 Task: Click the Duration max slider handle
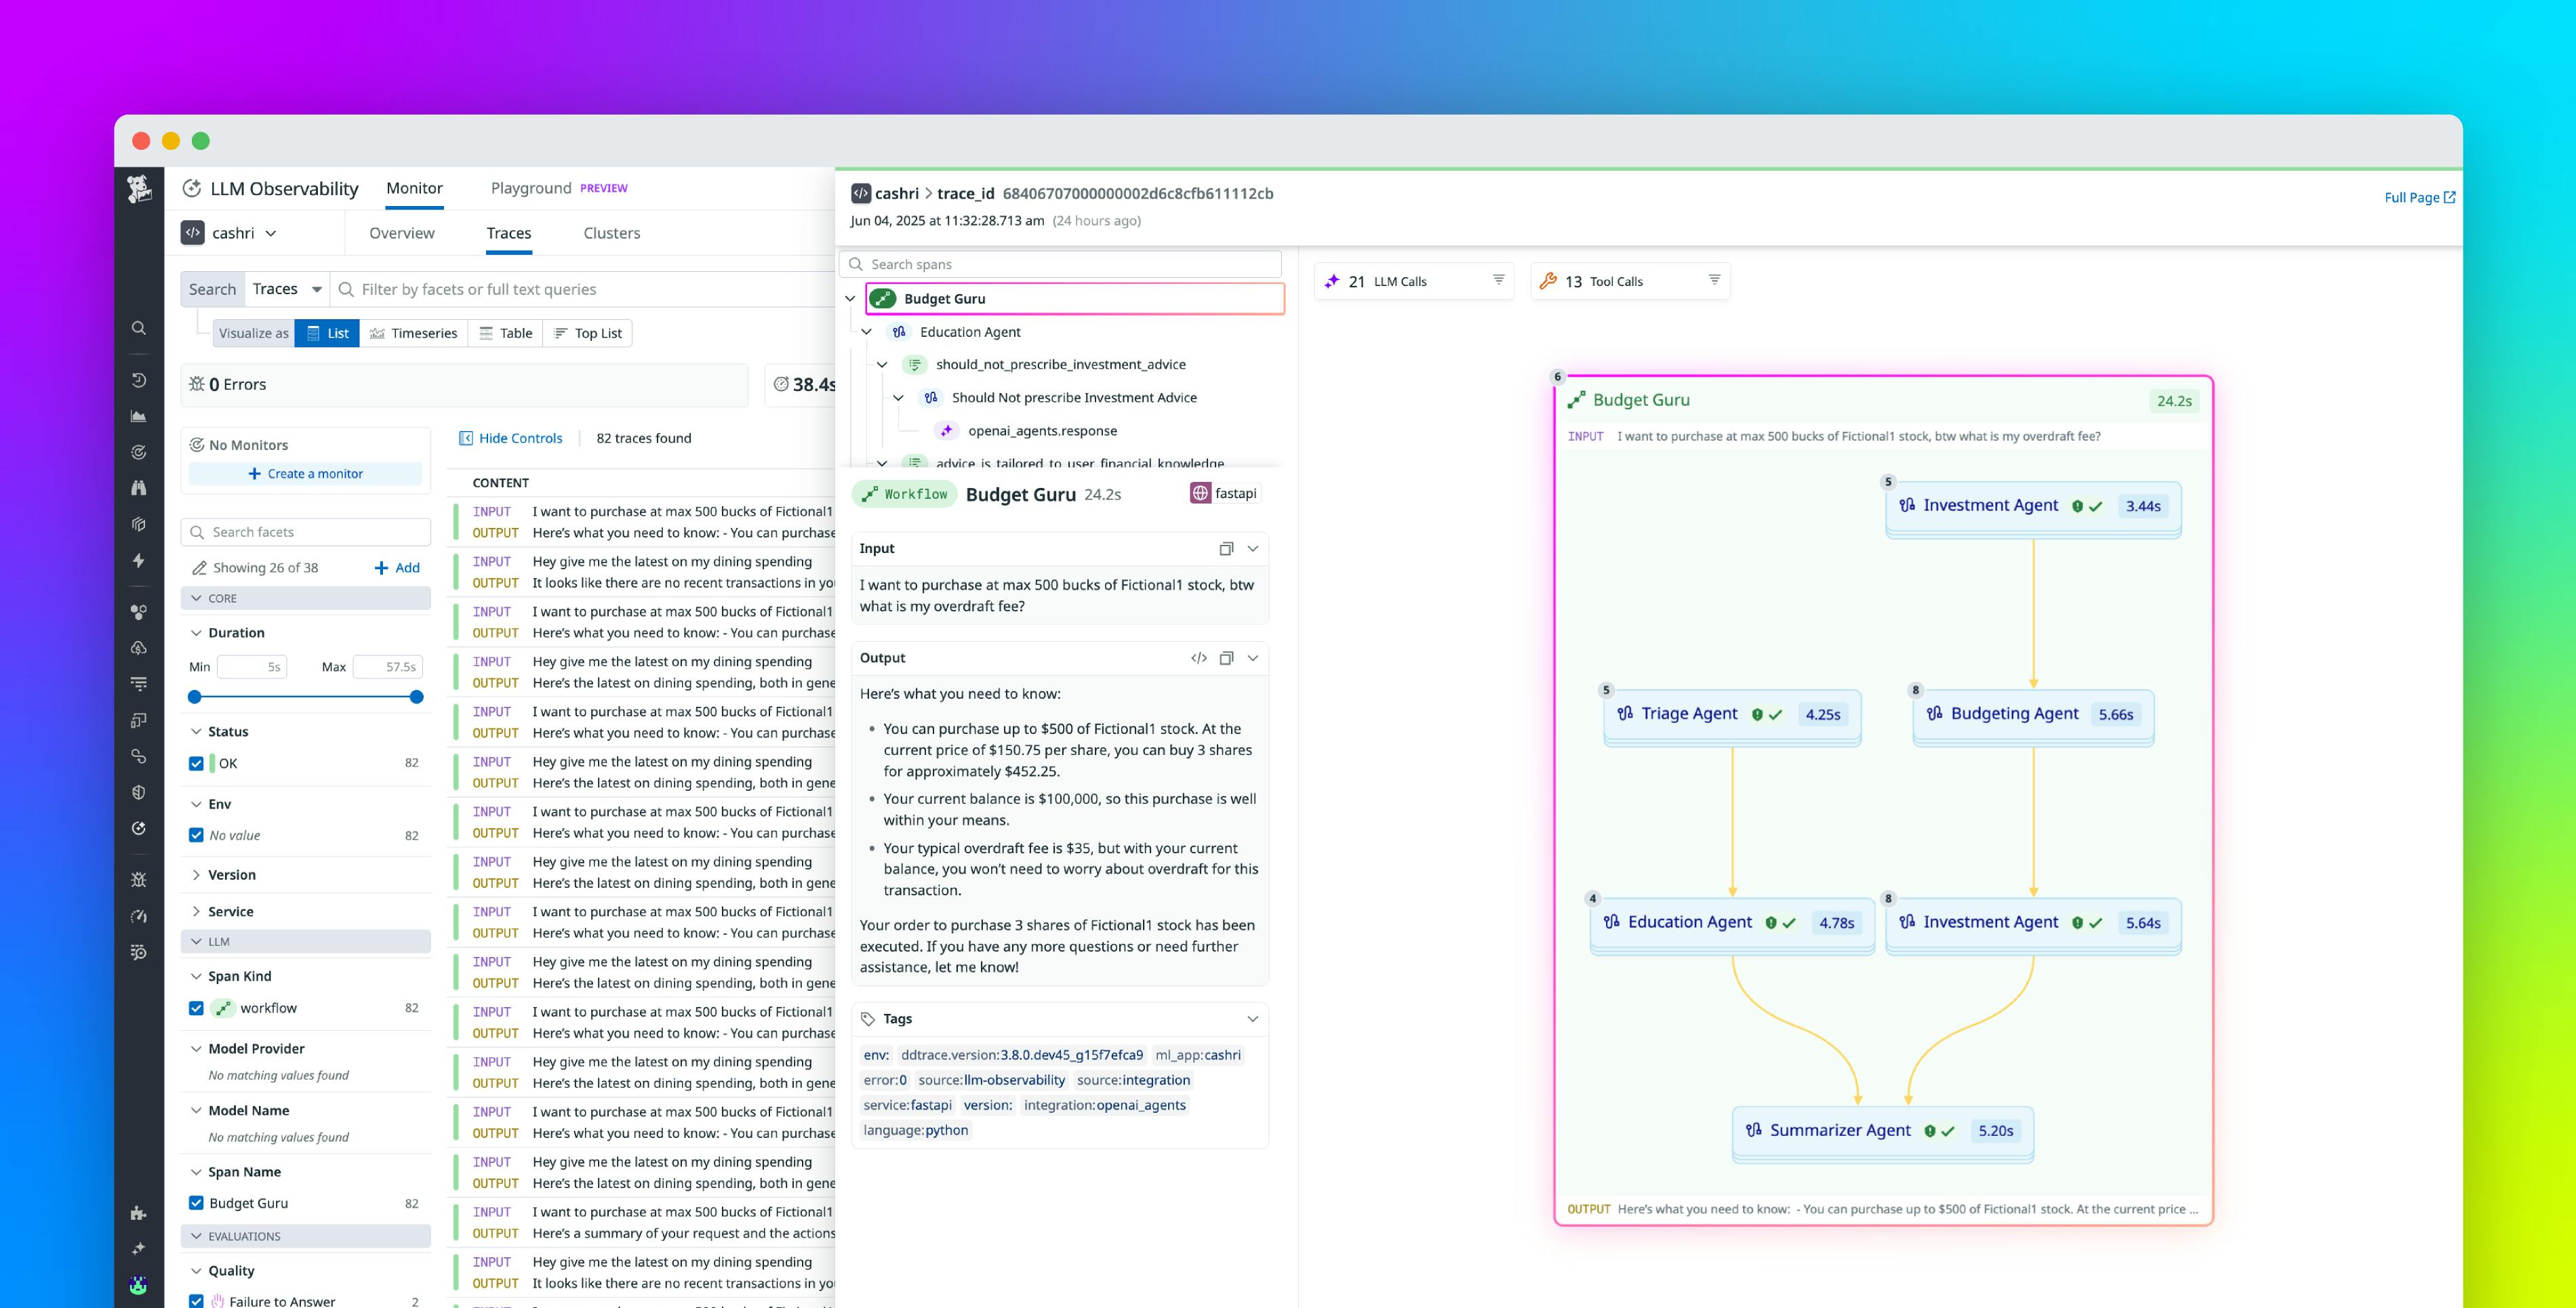[x=415, y=697]
